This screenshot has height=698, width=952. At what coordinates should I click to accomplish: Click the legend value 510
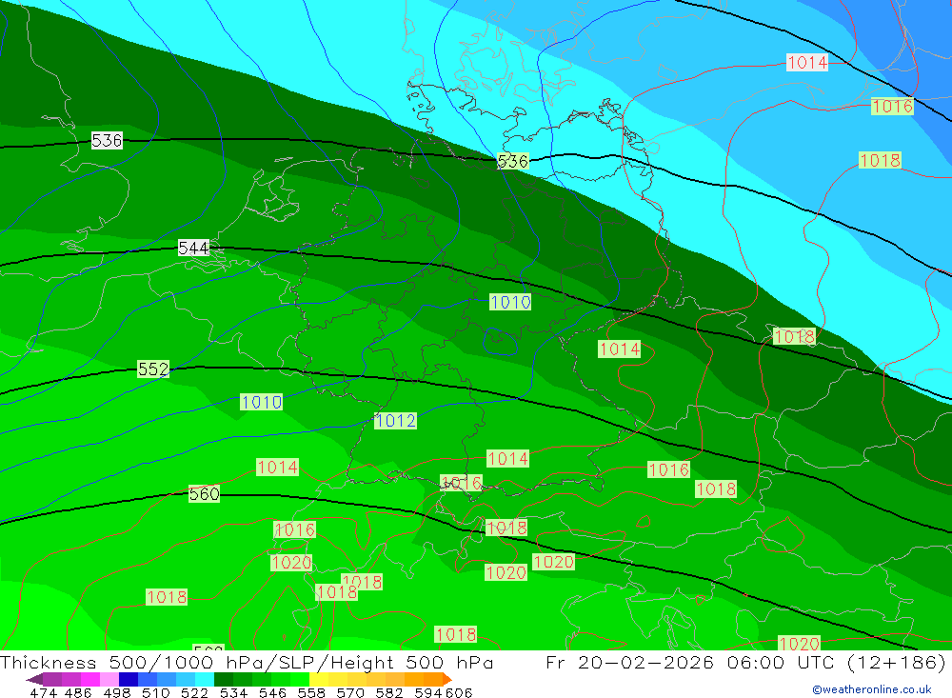pos(155,692)
